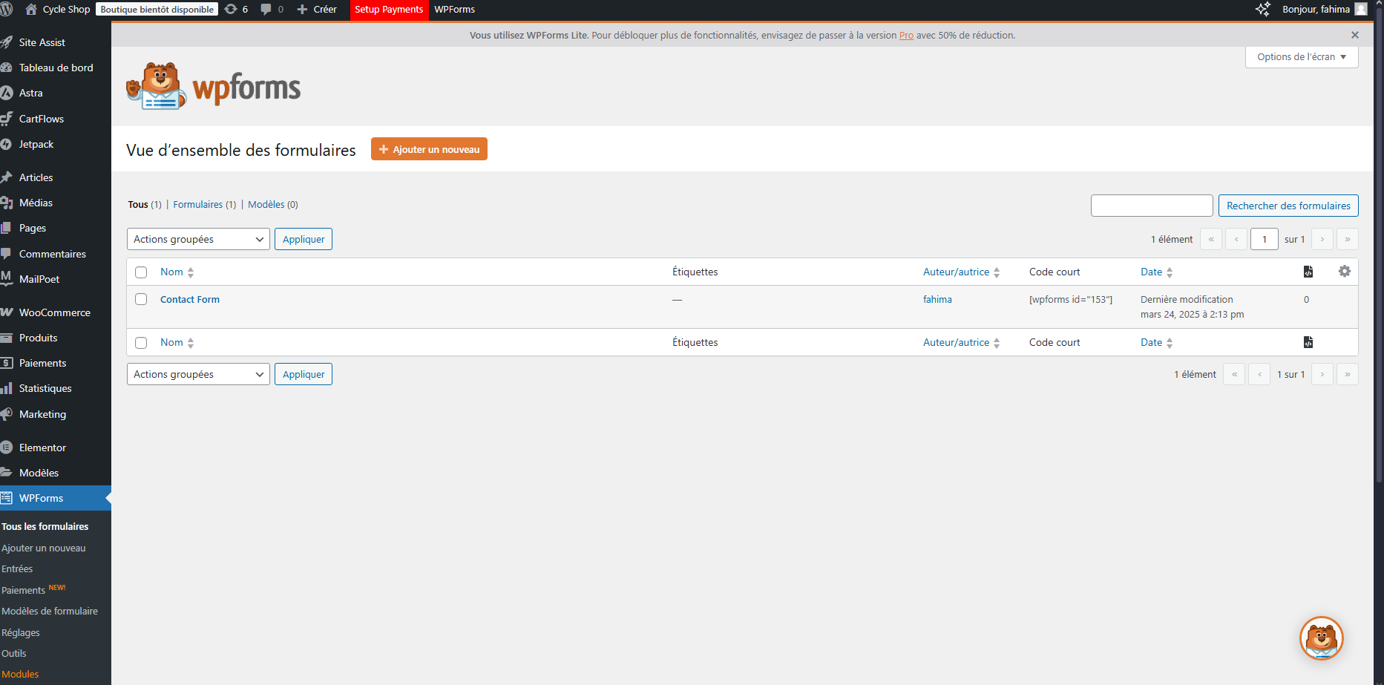Open the Contact Form link
Image resolution: width=1384 pixels, height=685 pixels.
[x=190, y=299]
